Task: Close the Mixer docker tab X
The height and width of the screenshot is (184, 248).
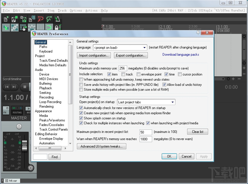Action: [7, 181]
